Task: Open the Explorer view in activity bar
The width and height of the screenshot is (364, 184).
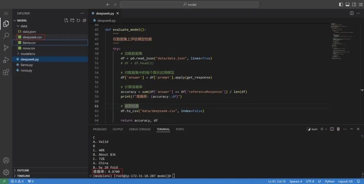Action: [x=6, y=24]
